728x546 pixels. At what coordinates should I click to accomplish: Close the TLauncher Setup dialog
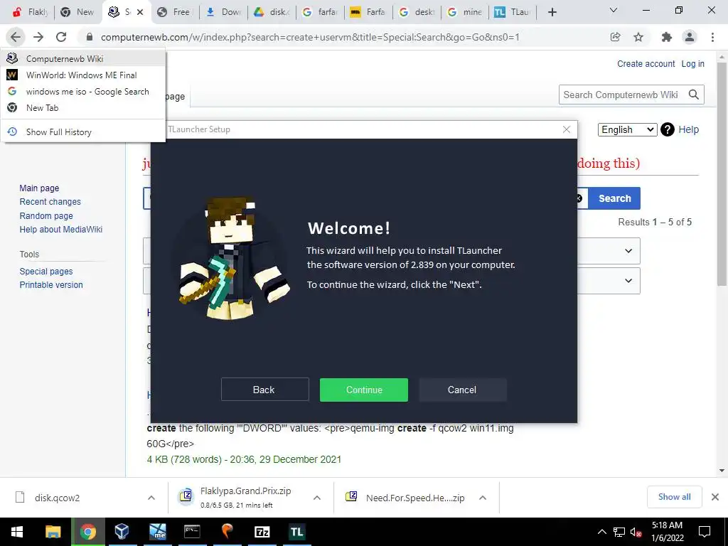(x=567, y=129)
